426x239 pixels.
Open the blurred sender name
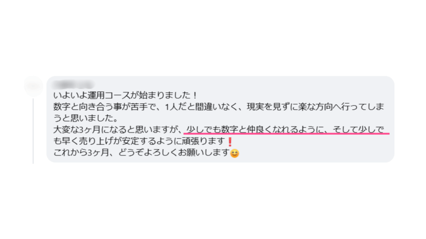coord(73,85)
